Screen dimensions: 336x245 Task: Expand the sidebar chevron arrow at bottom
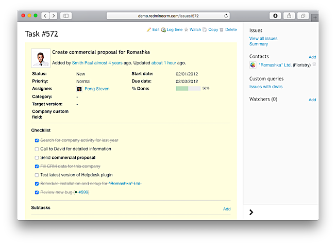(251, 212)
